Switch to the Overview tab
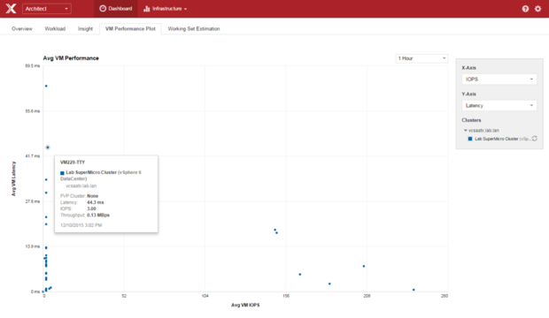 point(22,28)
